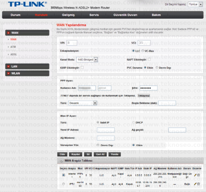Enable the NAPT Etkinleştir checkbox
Screen dimensions: 206x192
tap(149, 59)
